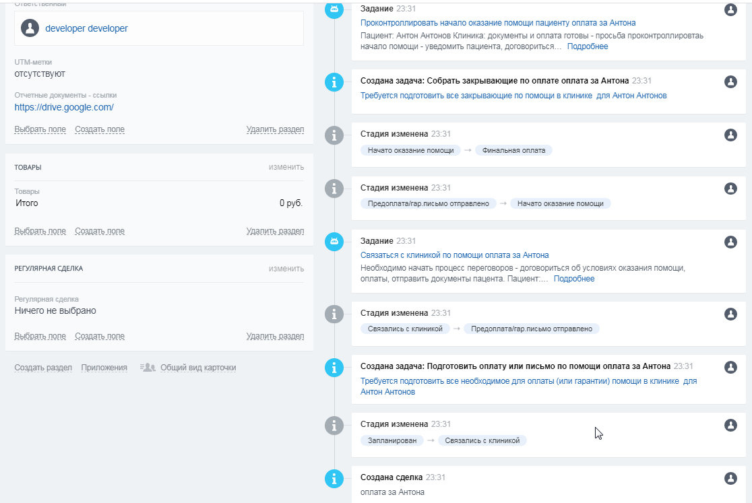
Task: Click the 'Финальная оплата' stage pill
Action: click(513, 150)
